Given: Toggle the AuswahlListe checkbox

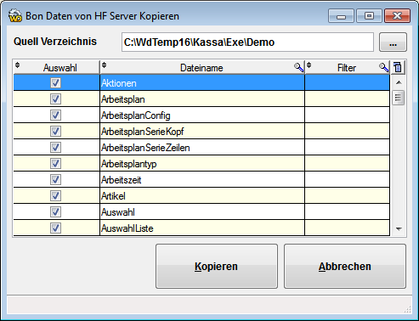Looking at the screenshot, I should (55, 228).
